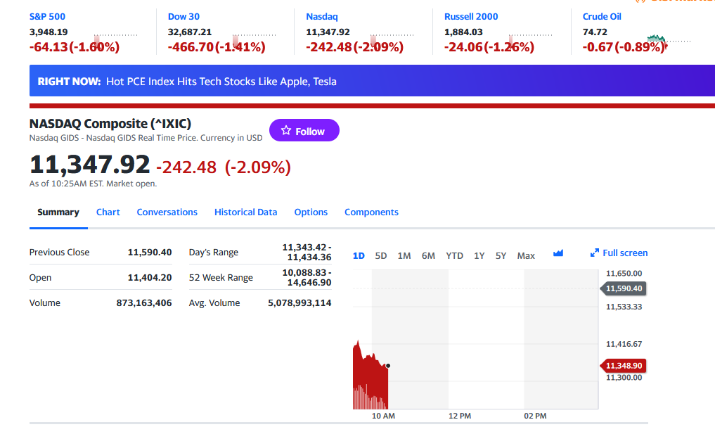This screenshot has height=427, width=715.
Task: Show the 1Y chart range
Action: tap(479, 256)
